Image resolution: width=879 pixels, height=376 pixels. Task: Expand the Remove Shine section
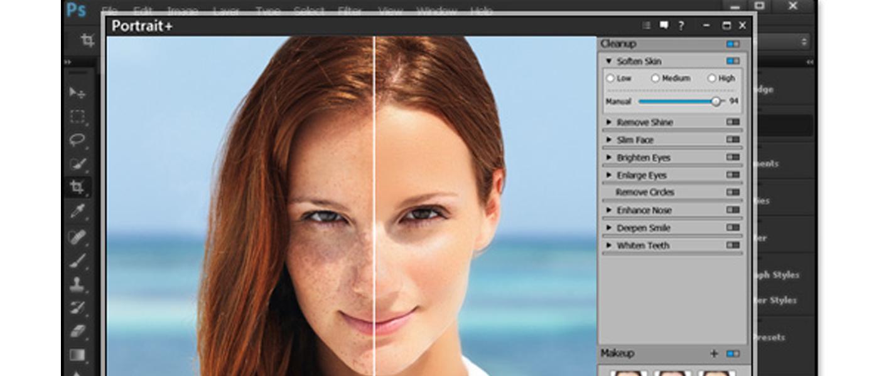pyautogui.click(x=608, y=122)
